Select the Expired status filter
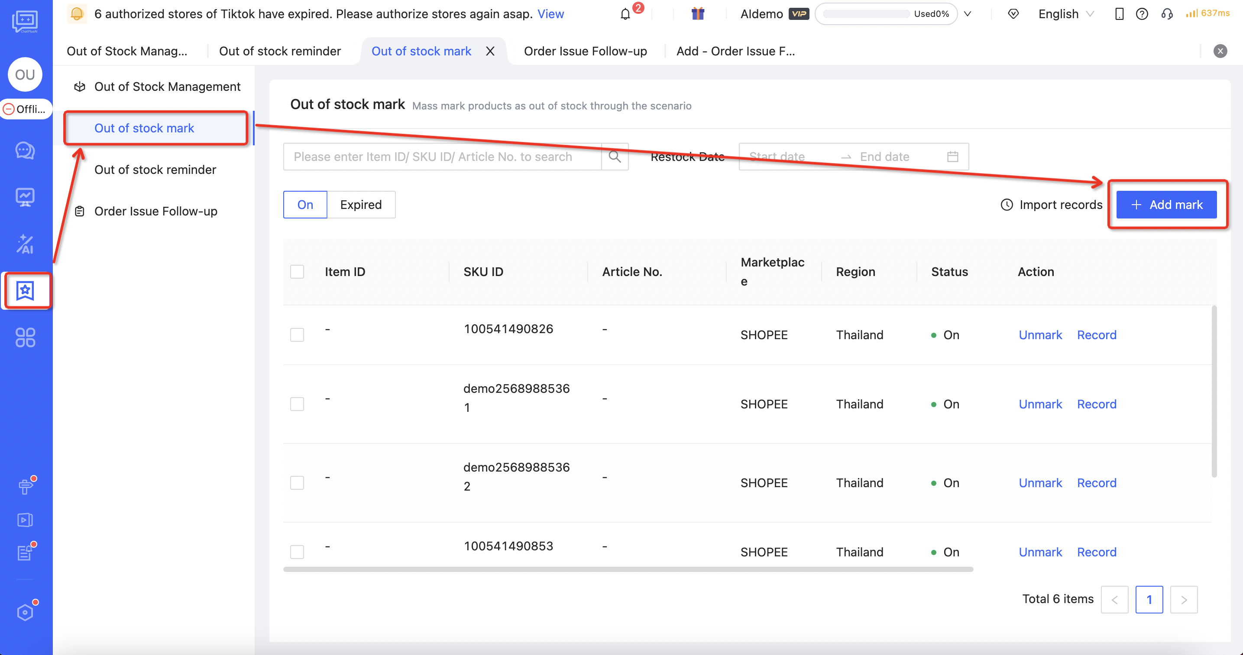1243x655 pixels. pos(361,205)
